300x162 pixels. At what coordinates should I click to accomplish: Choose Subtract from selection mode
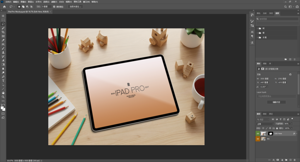27,7
